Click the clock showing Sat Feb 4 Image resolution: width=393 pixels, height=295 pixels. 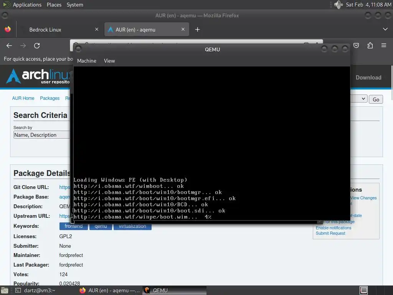368,5
